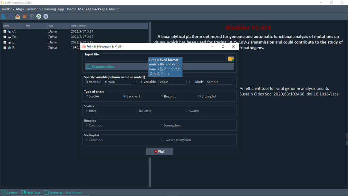Image resolution: width=348 pixels, height=196 pixels.
Task: Sort by the Size column header
Action: 36,26
